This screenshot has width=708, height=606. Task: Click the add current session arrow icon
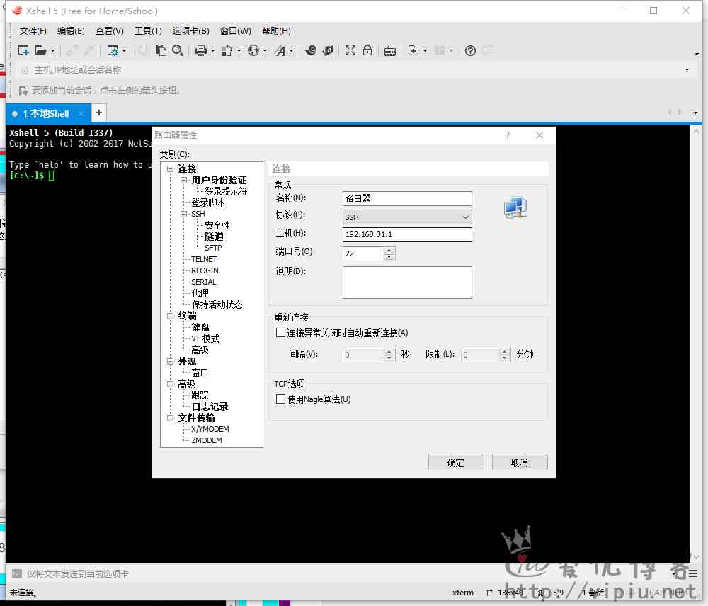click(23, 91)
